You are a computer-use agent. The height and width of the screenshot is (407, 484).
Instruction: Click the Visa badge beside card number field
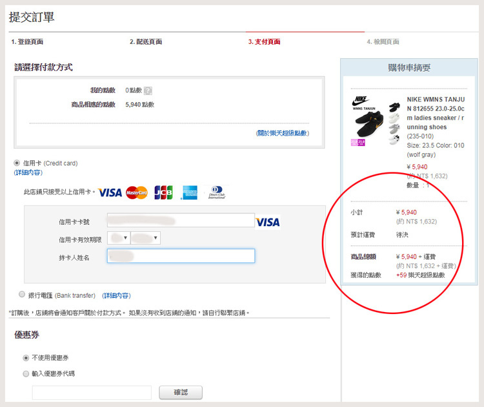(268, 222)
